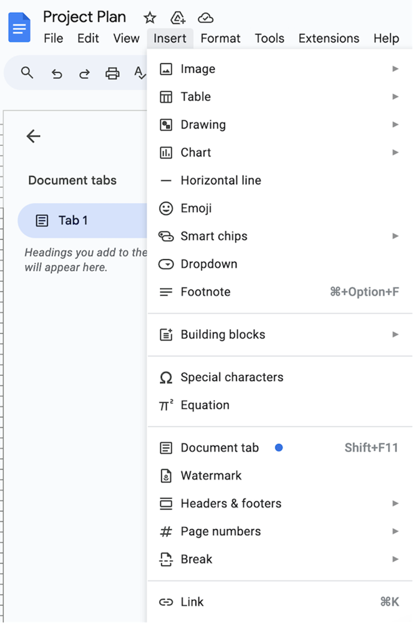Close the document tabs panel with back arrow
Viewport: 413px width, 623px height.
coord(34,137)
